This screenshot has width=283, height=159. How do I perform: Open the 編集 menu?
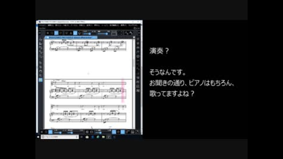pos(50,25)
